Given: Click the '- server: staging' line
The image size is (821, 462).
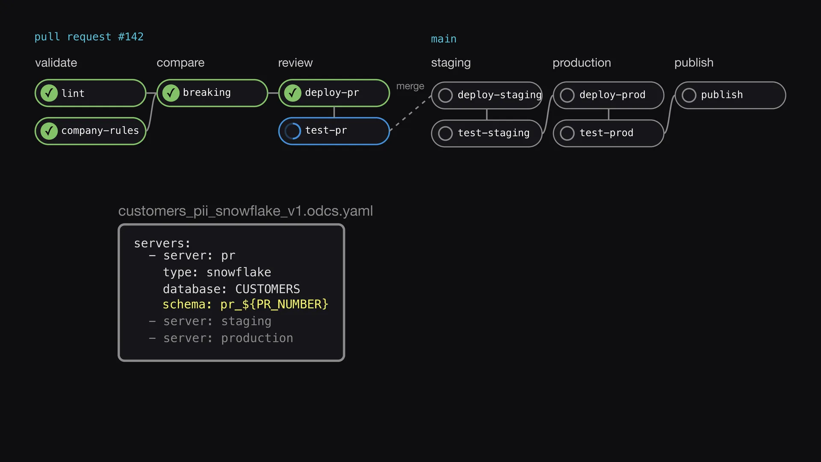Looking at the screenshot, I should pos(210,321).
